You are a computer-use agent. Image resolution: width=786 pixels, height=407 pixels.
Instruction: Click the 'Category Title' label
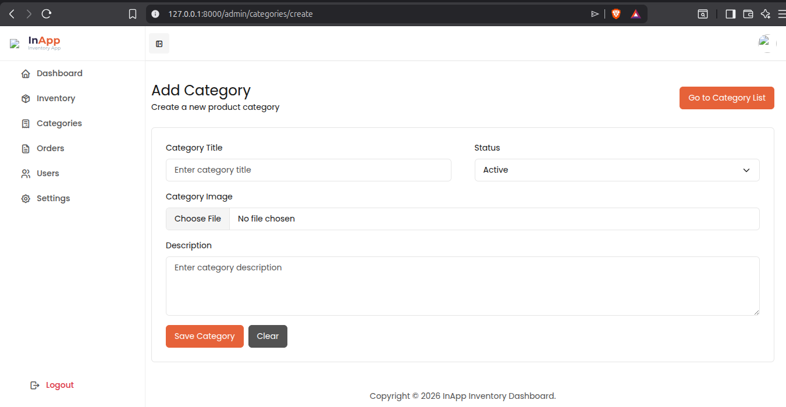pyautogui.click(x=194, y=148)
